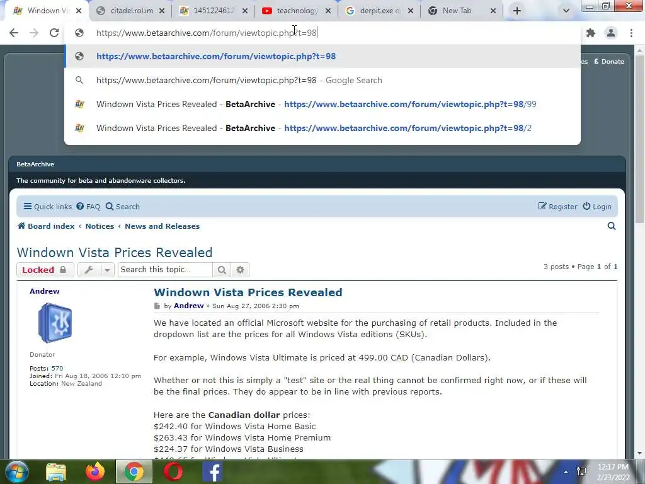Click the red Locked button

pos(45,270)
